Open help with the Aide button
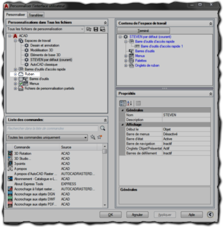Image resolution: width=223 pixels, height=227 pixels. click(x=192, y=215)
